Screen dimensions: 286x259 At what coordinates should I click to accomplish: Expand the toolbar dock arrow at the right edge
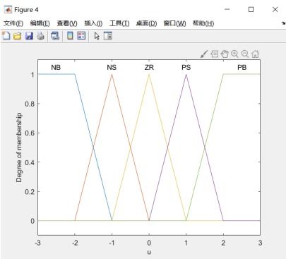(283, 23)
